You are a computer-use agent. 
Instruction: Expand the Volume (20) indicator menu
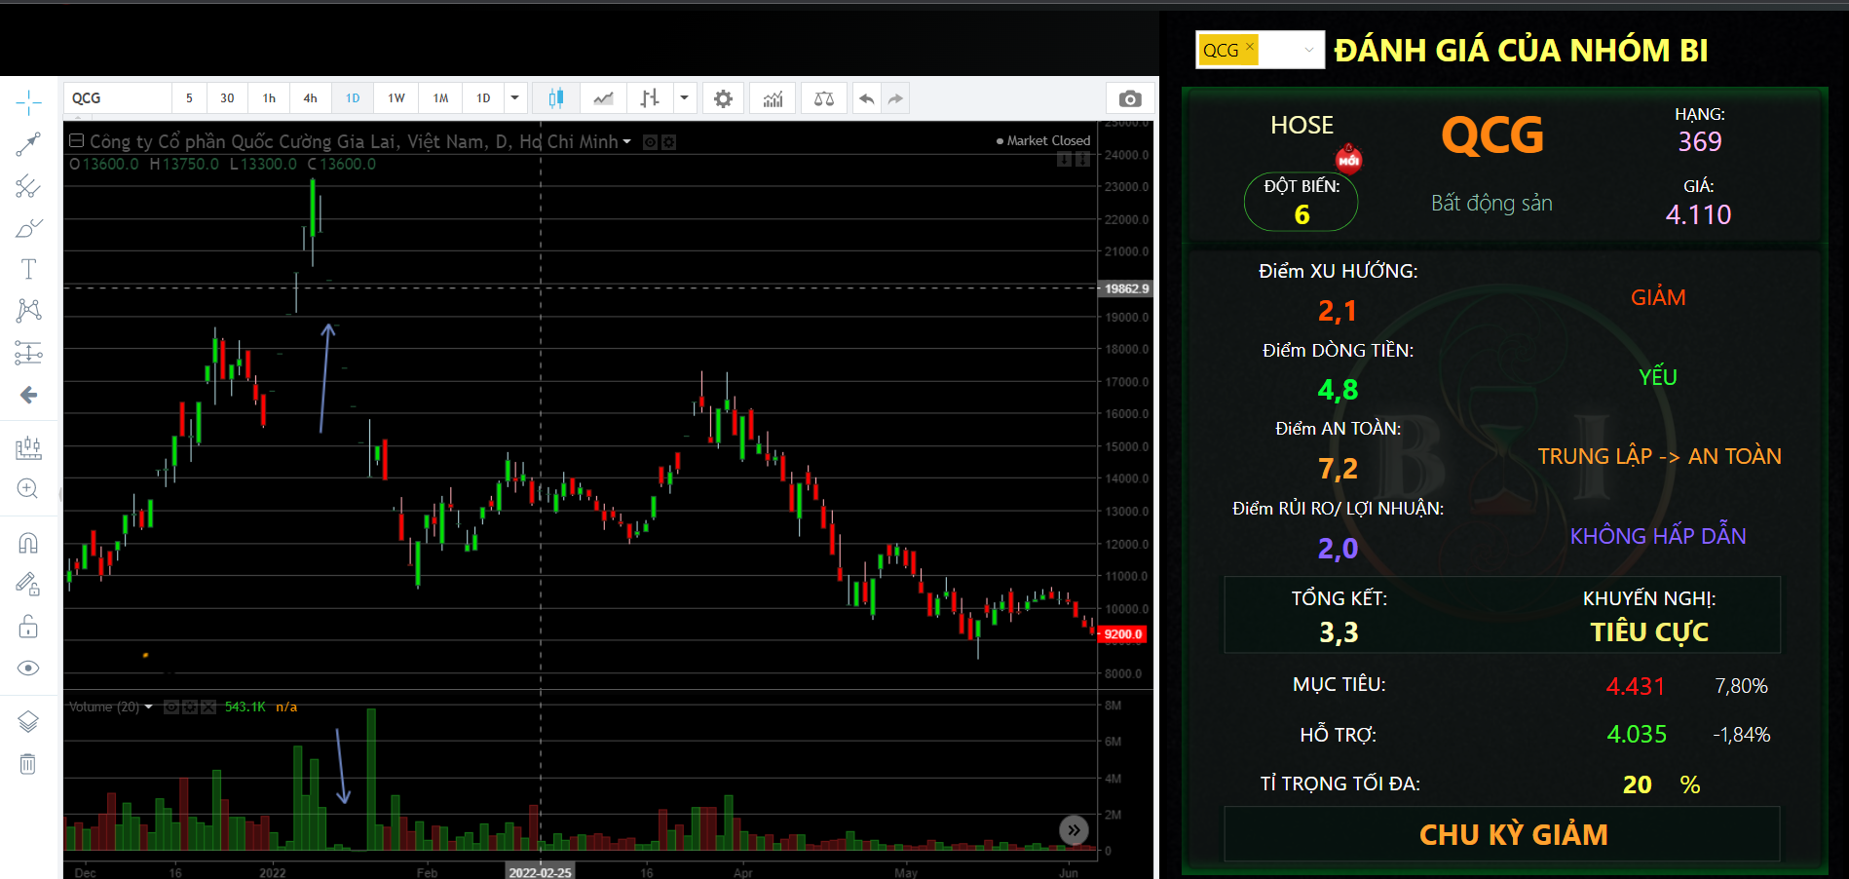click(149, 707)
